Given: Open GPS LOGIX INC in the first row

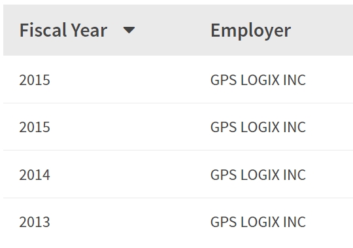Looking at the screenshot, I should 258,80.
